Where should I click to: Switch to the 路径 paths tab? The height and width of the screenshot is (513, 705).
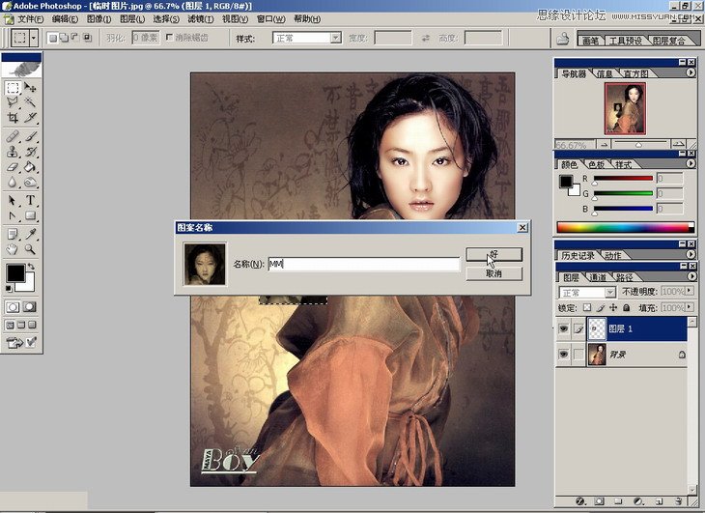pyautogui.click(x=625, y=277)
